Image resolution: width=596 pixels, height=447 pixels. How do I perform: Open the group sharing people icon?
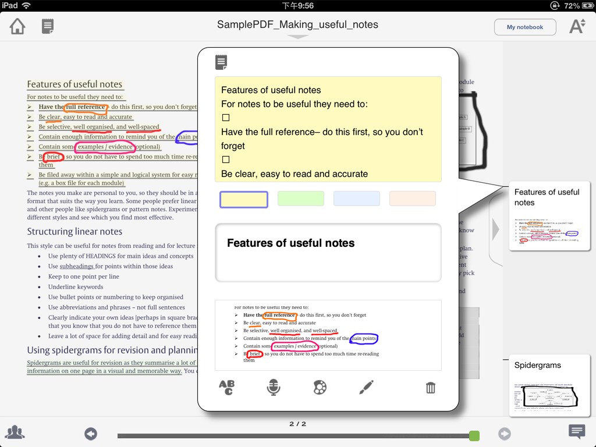15,432
